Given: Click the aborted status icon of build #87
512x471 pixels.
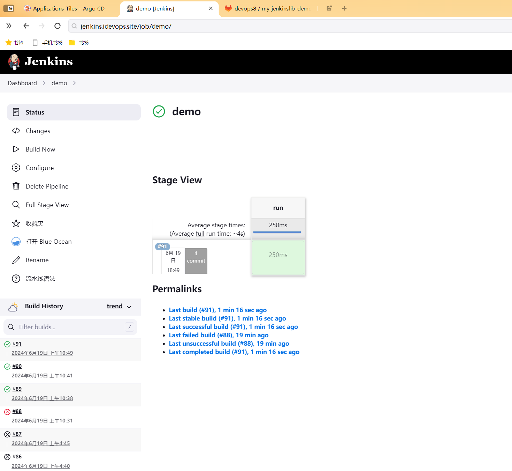Looking at the screenshot, I should pyautogui.click(x=7, y=434).
